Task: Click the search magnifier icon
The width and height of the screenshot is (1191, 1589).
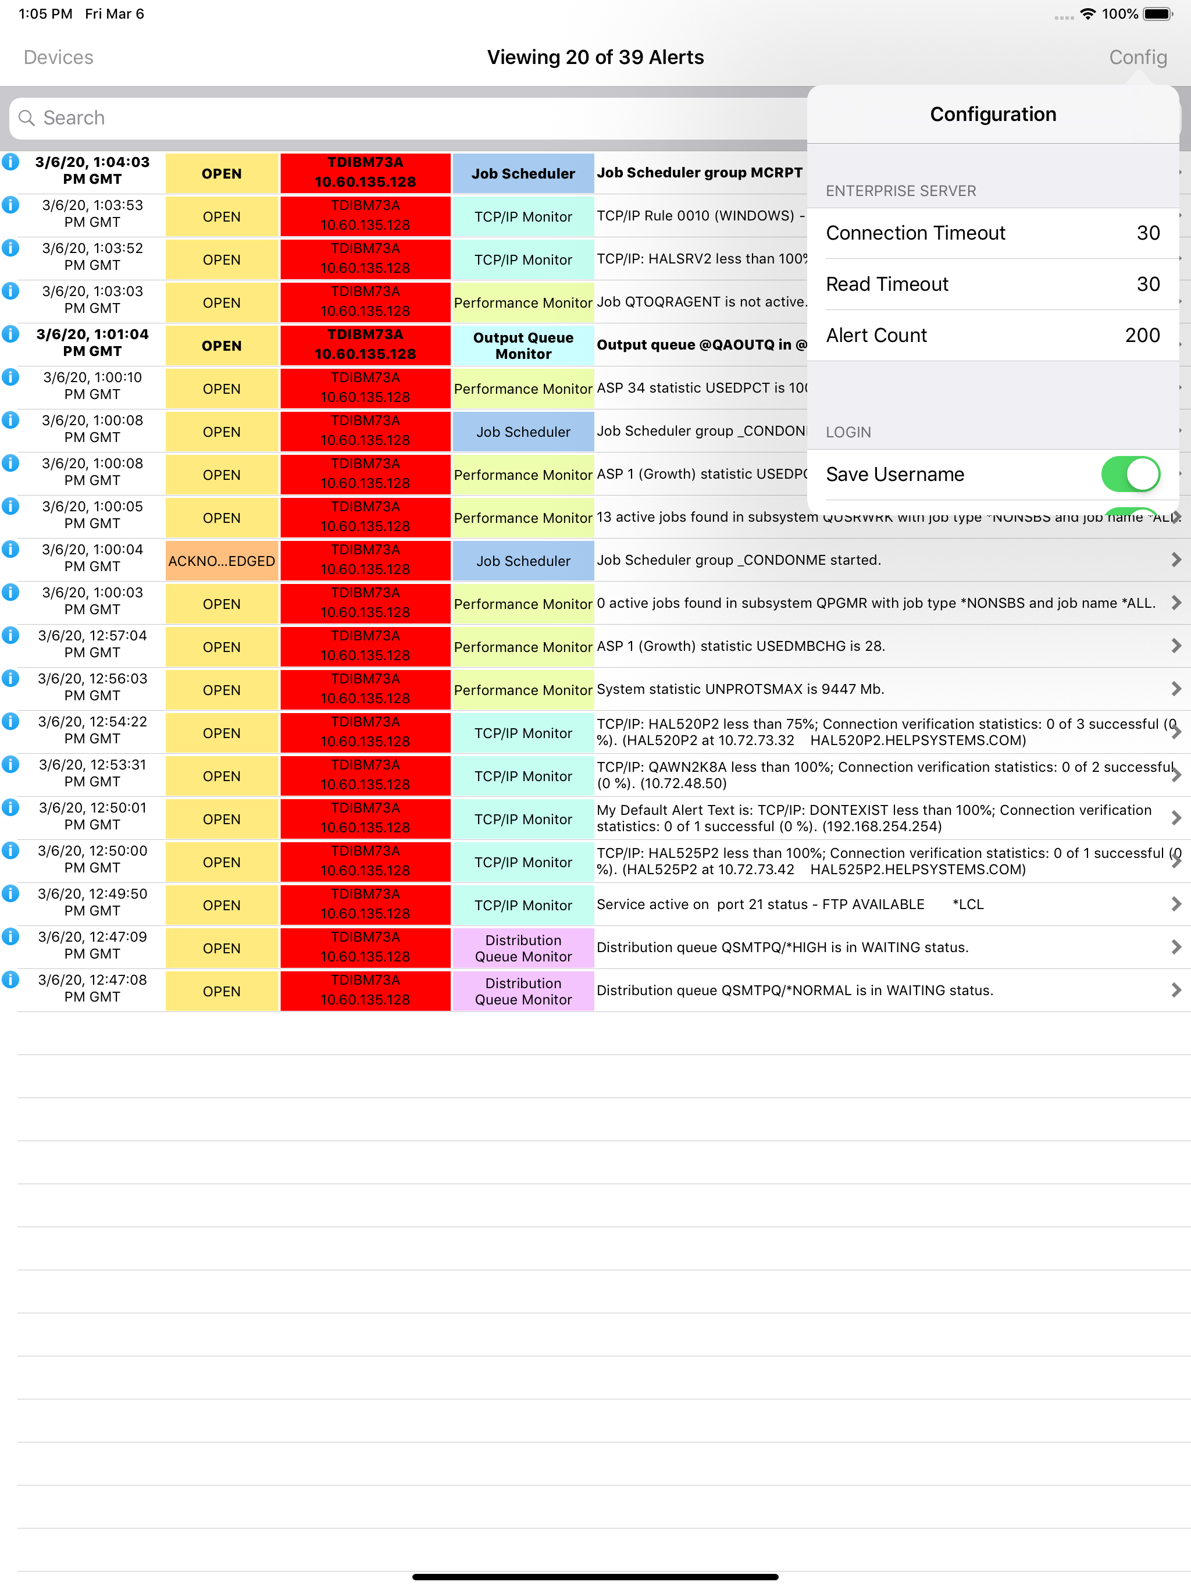Action: coord(27,118)
